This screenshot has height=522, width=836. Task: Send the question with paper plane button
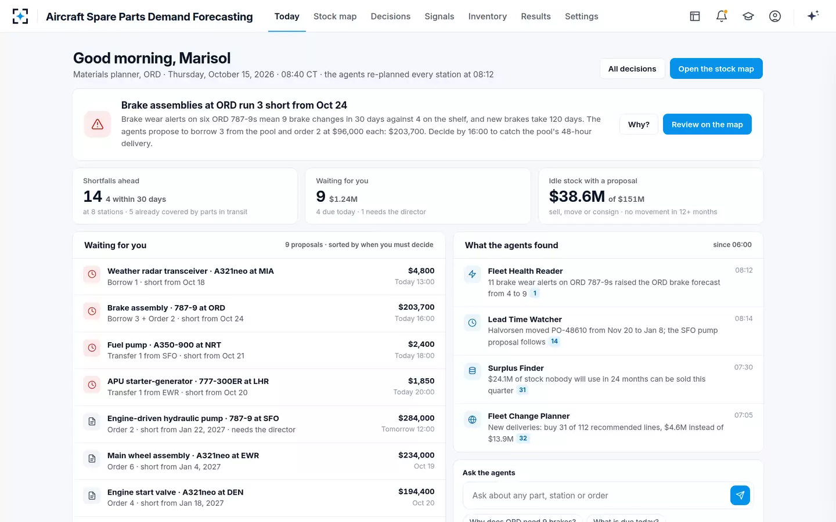point(740,495)
